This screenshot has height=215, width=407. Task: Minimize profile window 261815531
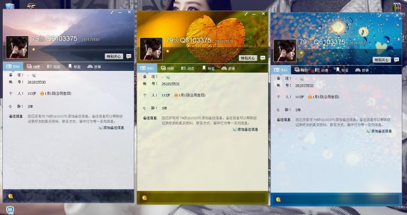[x=254, y=14]
